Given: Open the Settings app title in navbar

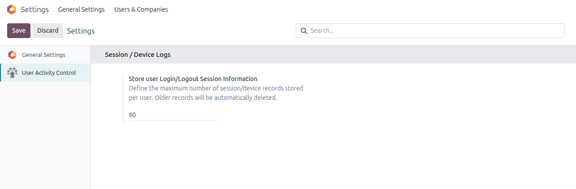Looking at the screenshot, I should click(35, 9).
